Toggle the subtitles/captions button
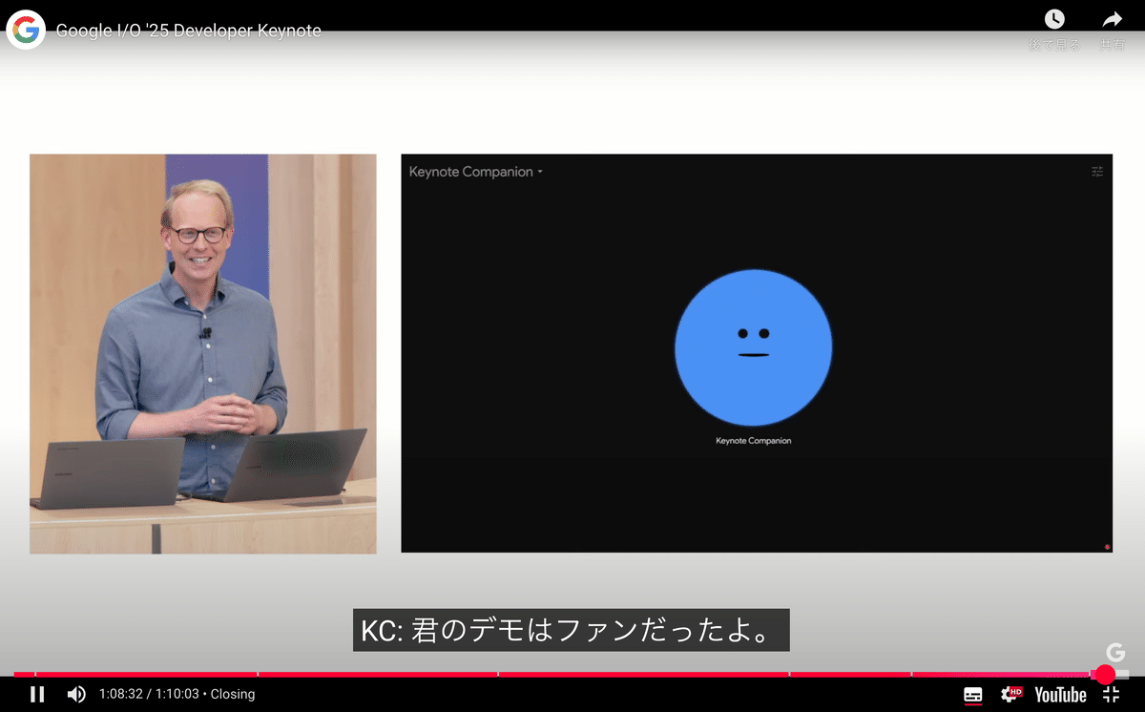The width and height of the screenshot is (1145, 712). [x=973, y=694]
